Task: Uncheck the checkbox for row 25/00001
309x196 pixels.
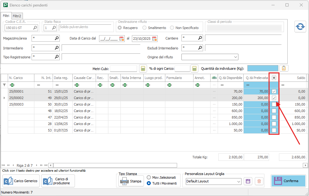Action: click(274, 91)
